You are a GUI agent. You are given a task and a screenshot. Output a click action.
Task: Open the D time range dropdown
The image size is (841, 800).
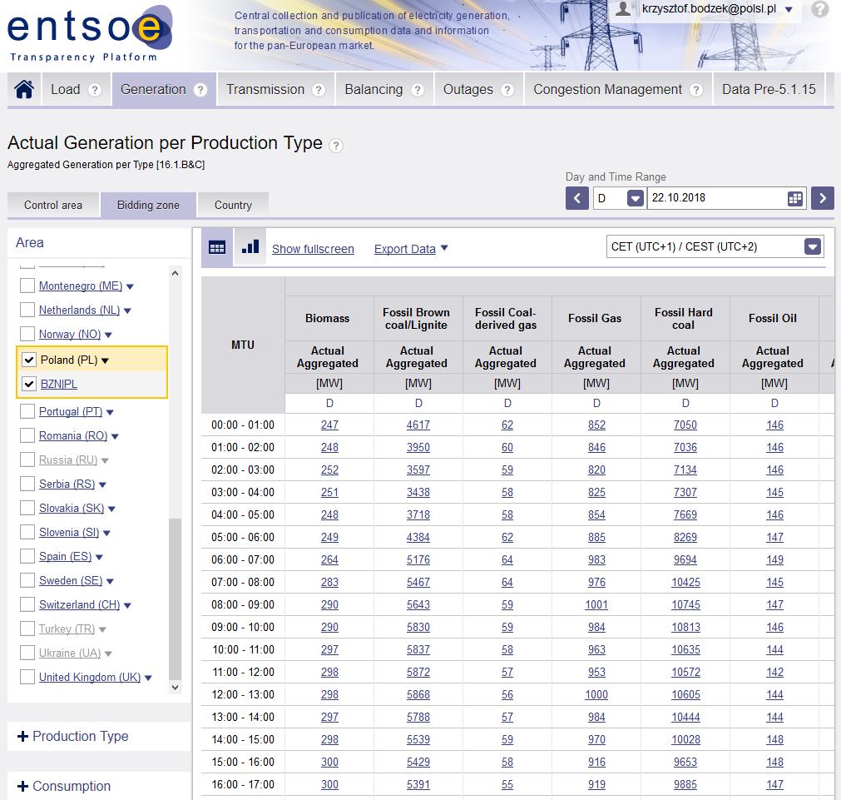tap(636, 199)
